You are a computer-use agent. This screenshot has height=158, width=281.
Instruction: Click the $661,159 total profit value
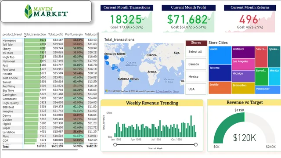(x=57, y=146)
